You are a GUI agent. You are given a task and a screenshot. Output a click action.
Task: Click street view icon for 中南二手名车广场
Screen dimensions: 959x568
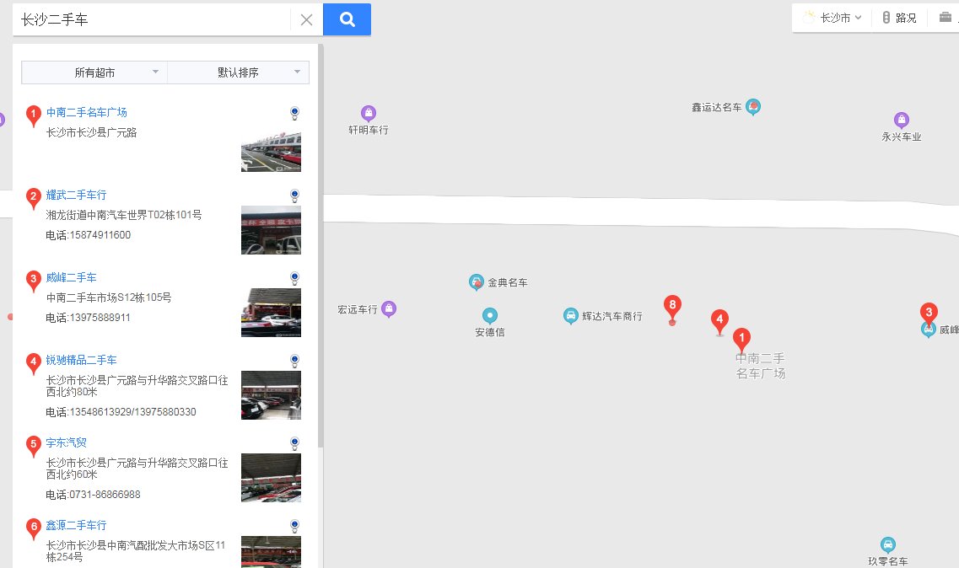click(x=295, y=113)
